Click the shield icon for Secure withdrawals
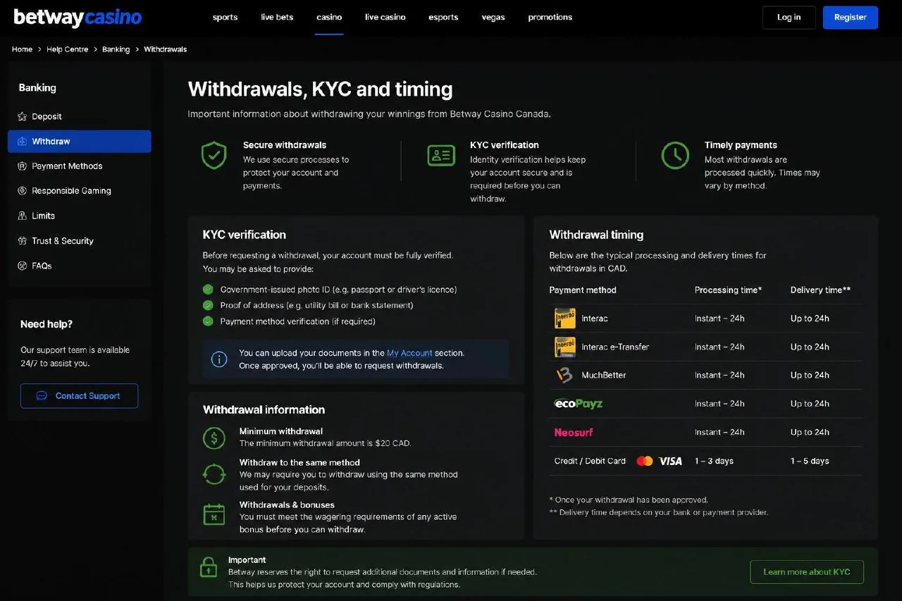 pyautogui.click(x=214, y=156)
